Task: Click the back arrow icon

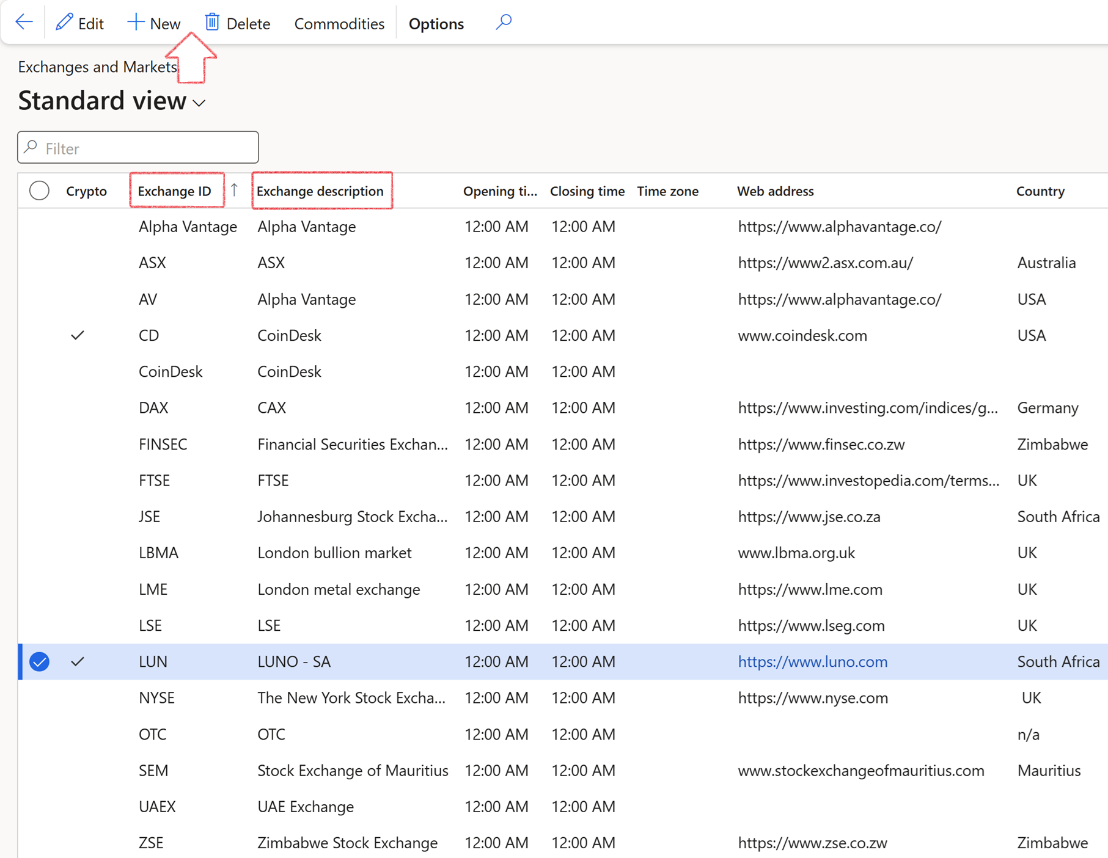Action: [24, 23]
